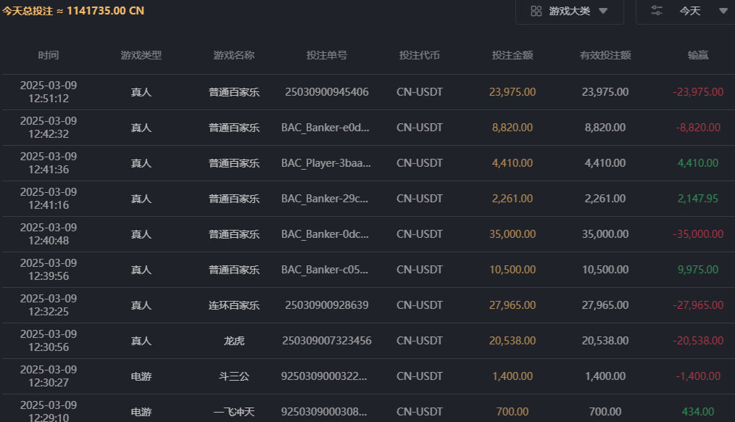Click the grid icon beside 游戏大类
The height and width of the screenshot is (422, 735).
click(x=536, y=11)
